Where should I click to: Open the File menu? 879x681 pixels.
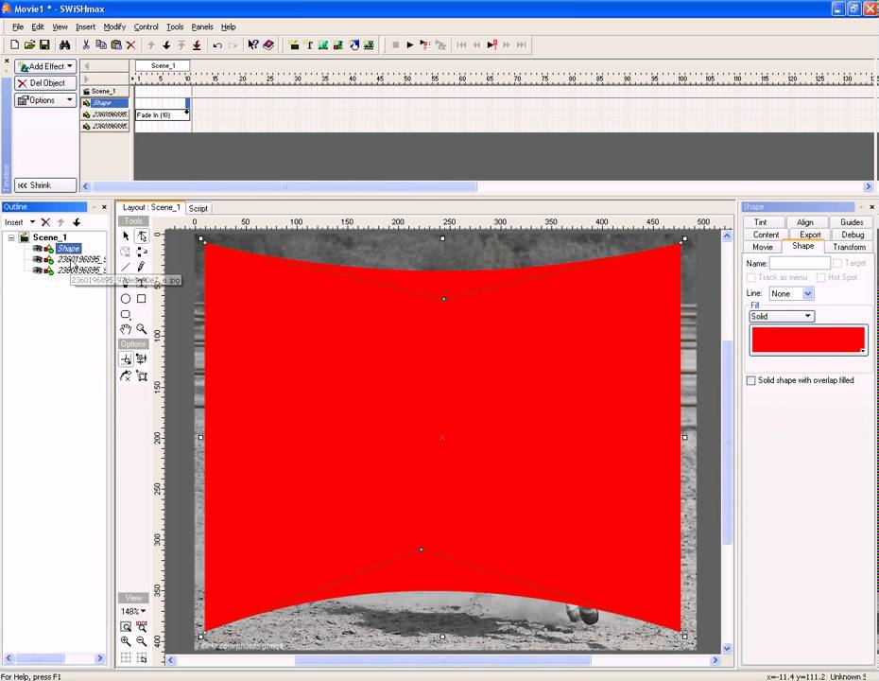coord(18,26)
